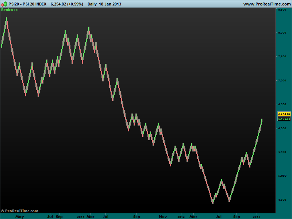Click the Sep label just before 2013
The image size is (292, 219).
point(237,216)
